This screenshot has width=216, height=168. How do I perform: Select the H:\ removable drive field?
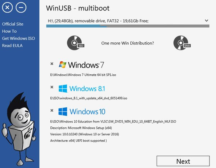tap(128, 21)
